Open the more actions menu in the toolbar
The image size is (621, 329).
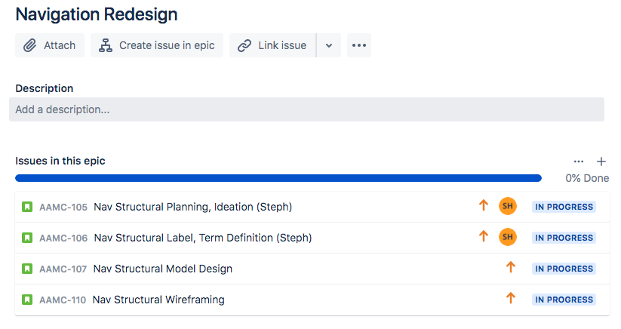click(x=359, y=45)
